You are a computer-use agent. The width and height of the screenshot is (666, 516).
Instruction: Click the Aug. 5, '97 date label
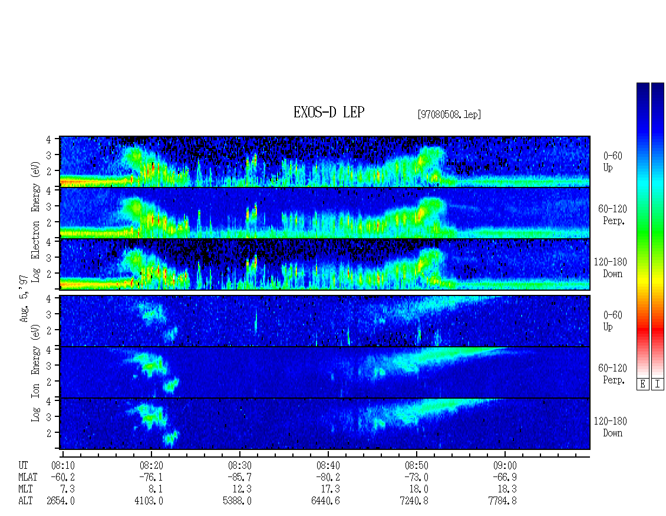[24, 298]
